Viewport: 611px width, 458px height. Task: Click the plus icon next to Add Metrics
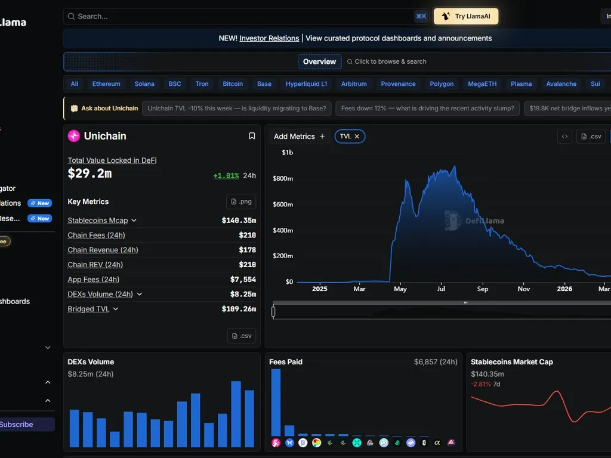point(322,137)
